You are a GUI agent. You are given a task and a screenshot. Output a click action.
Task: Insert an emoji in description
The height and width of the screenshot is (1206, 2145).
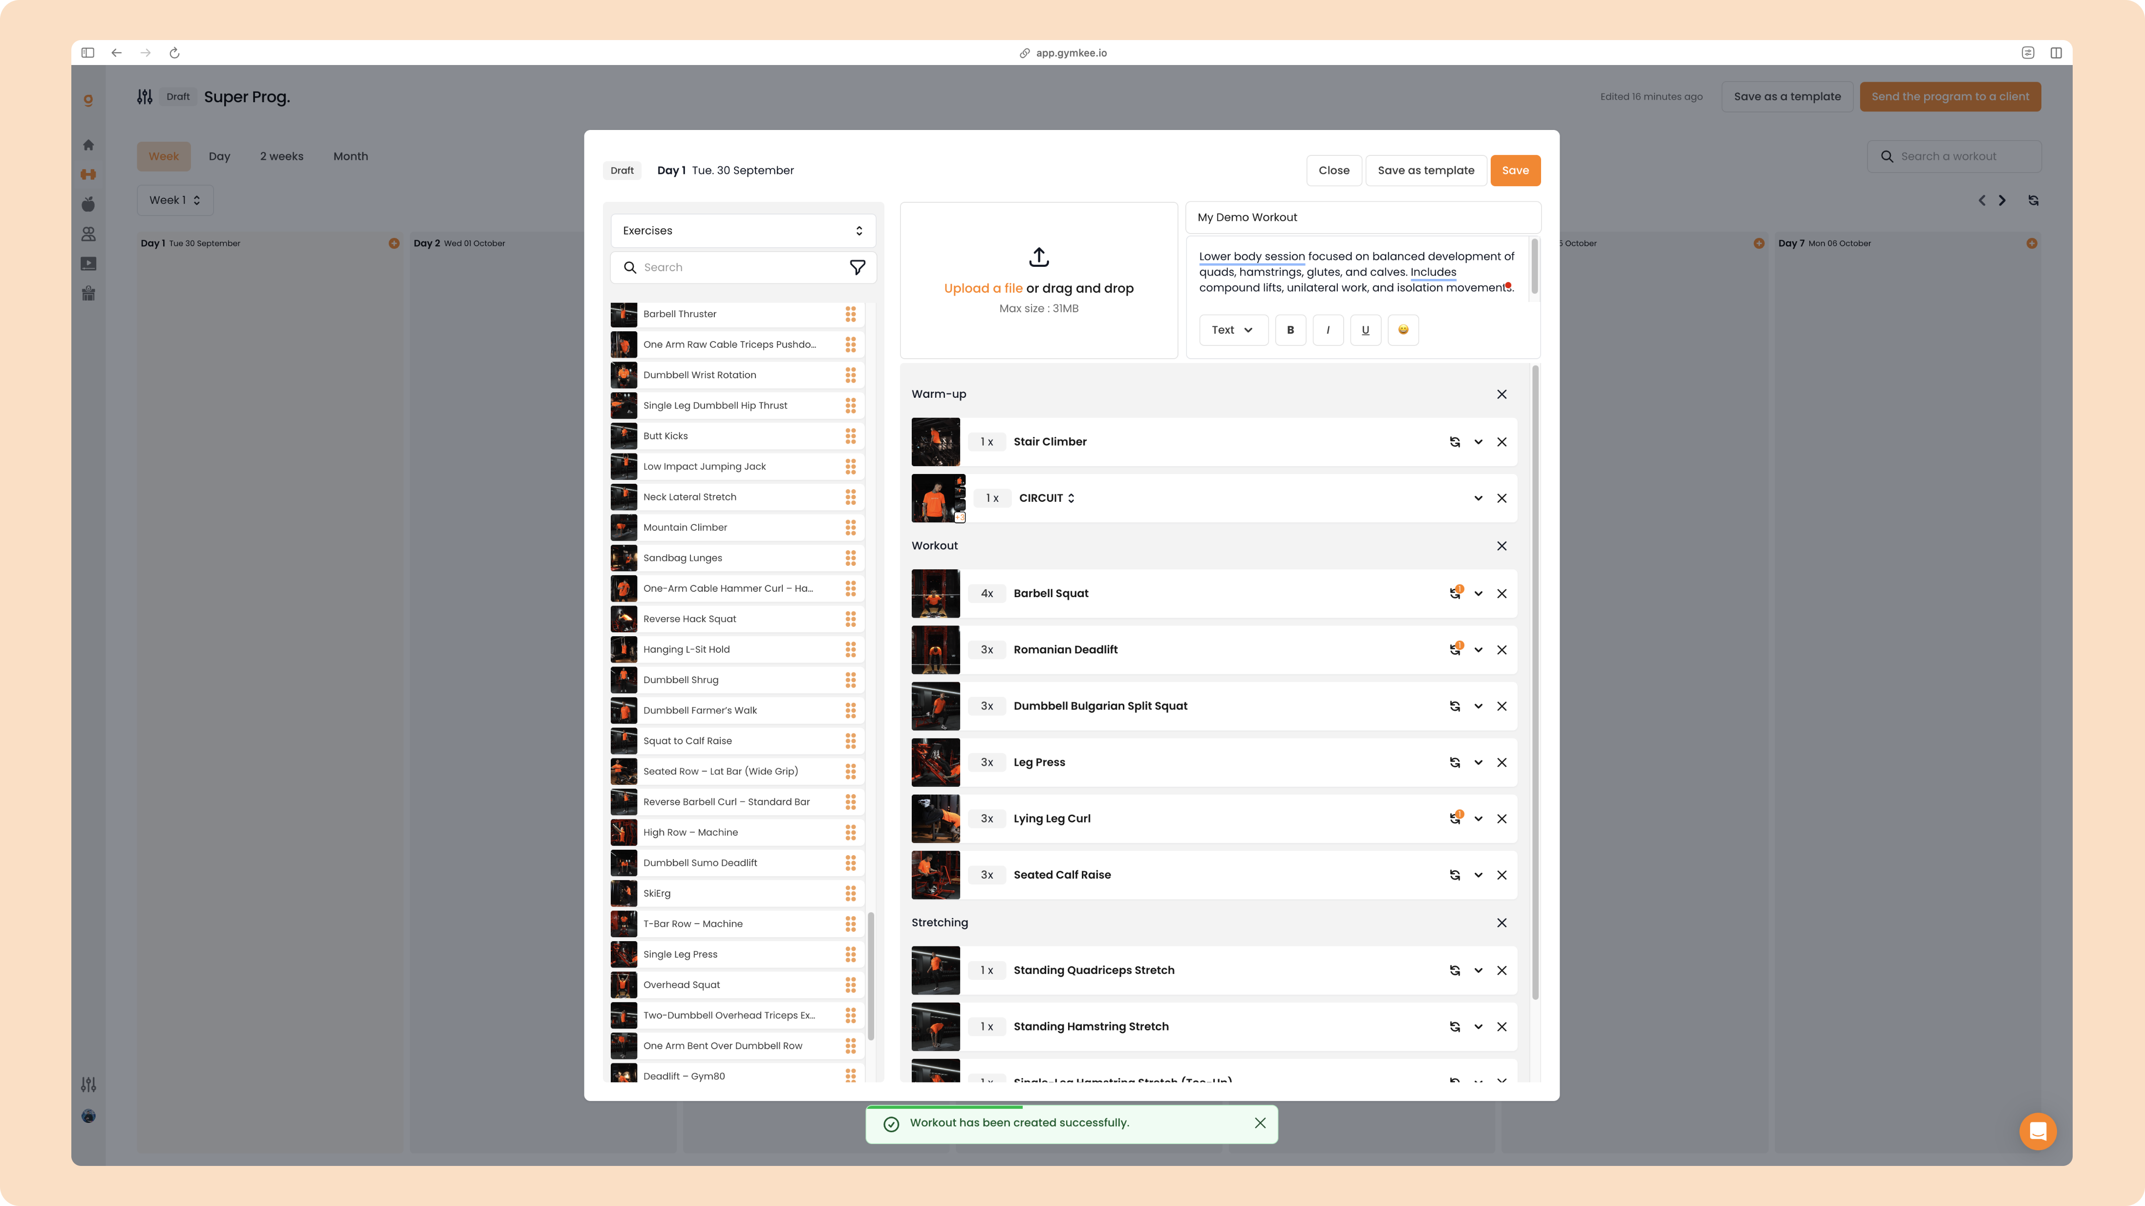[x=1403, y=330]
